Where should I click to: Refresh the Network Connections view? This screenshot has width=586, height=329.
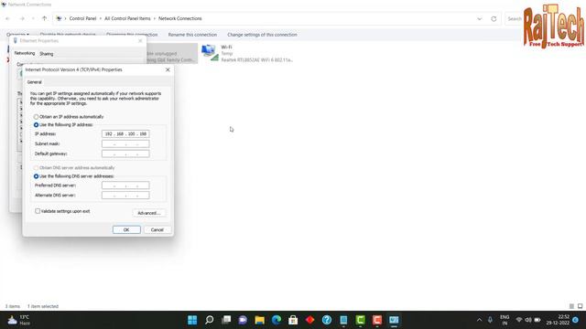[494, 18]
